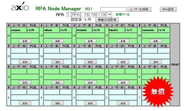Click node number 20 cell
This screenshot has width=186, height=111.
9,36
